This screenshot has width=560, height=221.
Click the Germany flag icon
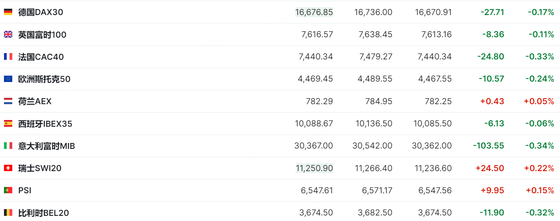(x=8, y=12)
